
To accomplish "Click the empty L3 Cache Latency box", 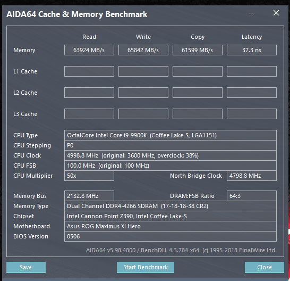I will coord(252,114).
